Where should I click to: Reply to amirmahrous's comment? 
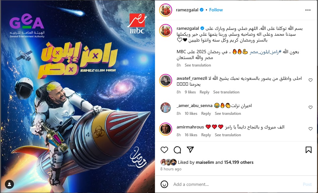point(206,135)
